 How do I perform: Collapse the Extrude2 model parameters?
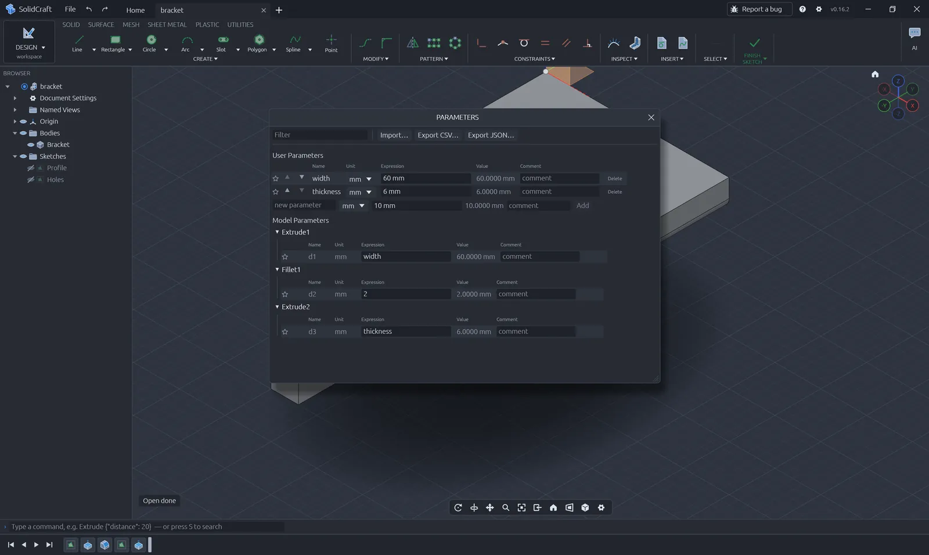point(277,307)
